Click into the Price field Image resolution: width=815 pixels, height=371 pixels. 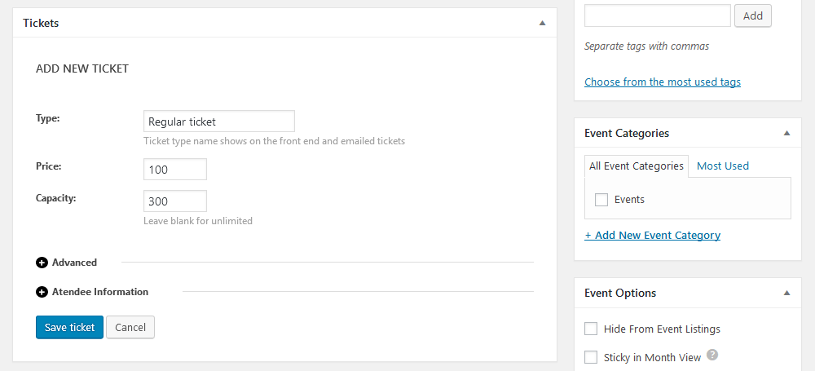pyautogui.click(x=175, y=170)
